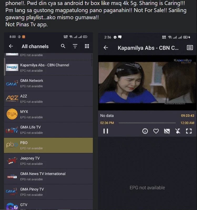Tap the chat bubble notification icon
This screenshot has height=210, width=197.
coord(120,37)
